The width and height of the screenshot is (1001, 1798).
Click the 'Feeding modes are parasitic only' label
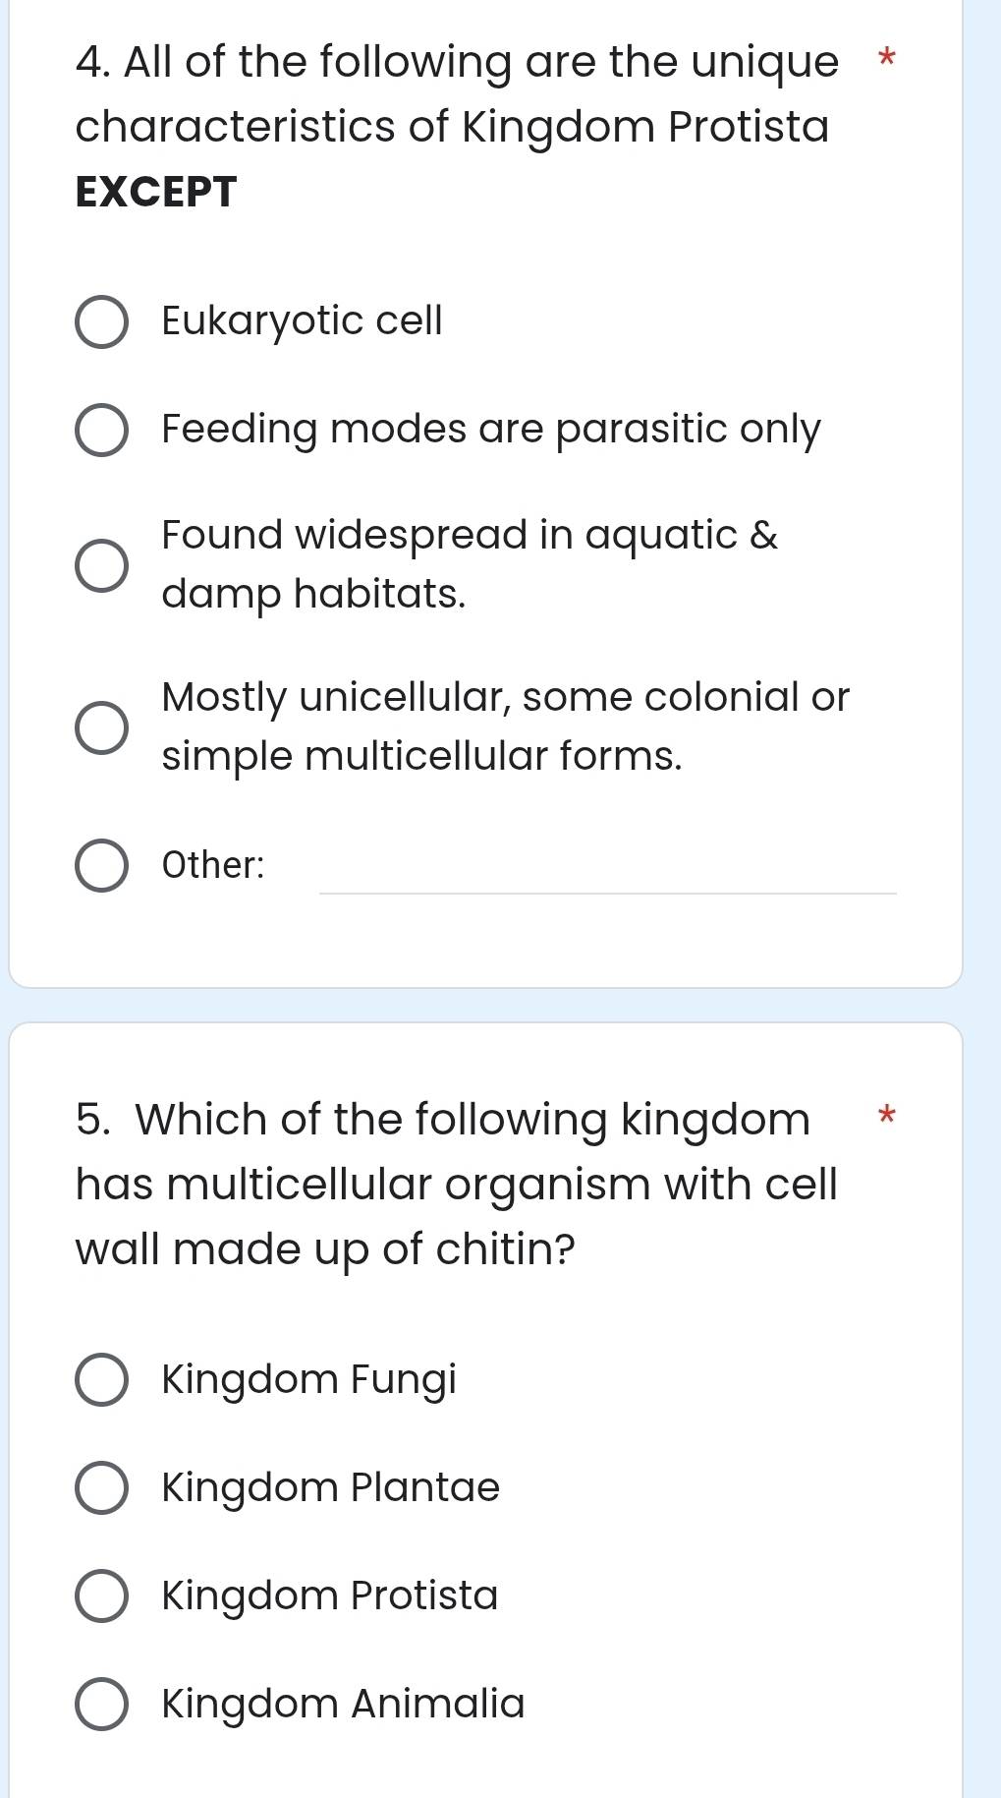click(x=488, y=430)
